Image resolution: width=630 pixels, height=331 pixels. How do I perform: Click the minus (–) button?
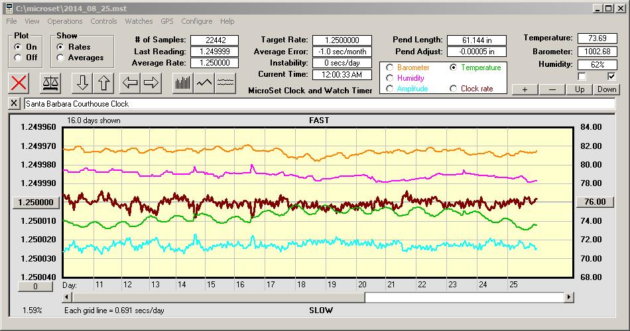point(552,89)
